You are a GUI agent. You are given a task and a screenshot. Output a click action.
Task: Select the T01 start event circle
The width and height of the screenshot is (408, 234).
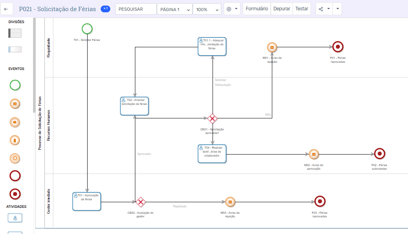(87, 29)
